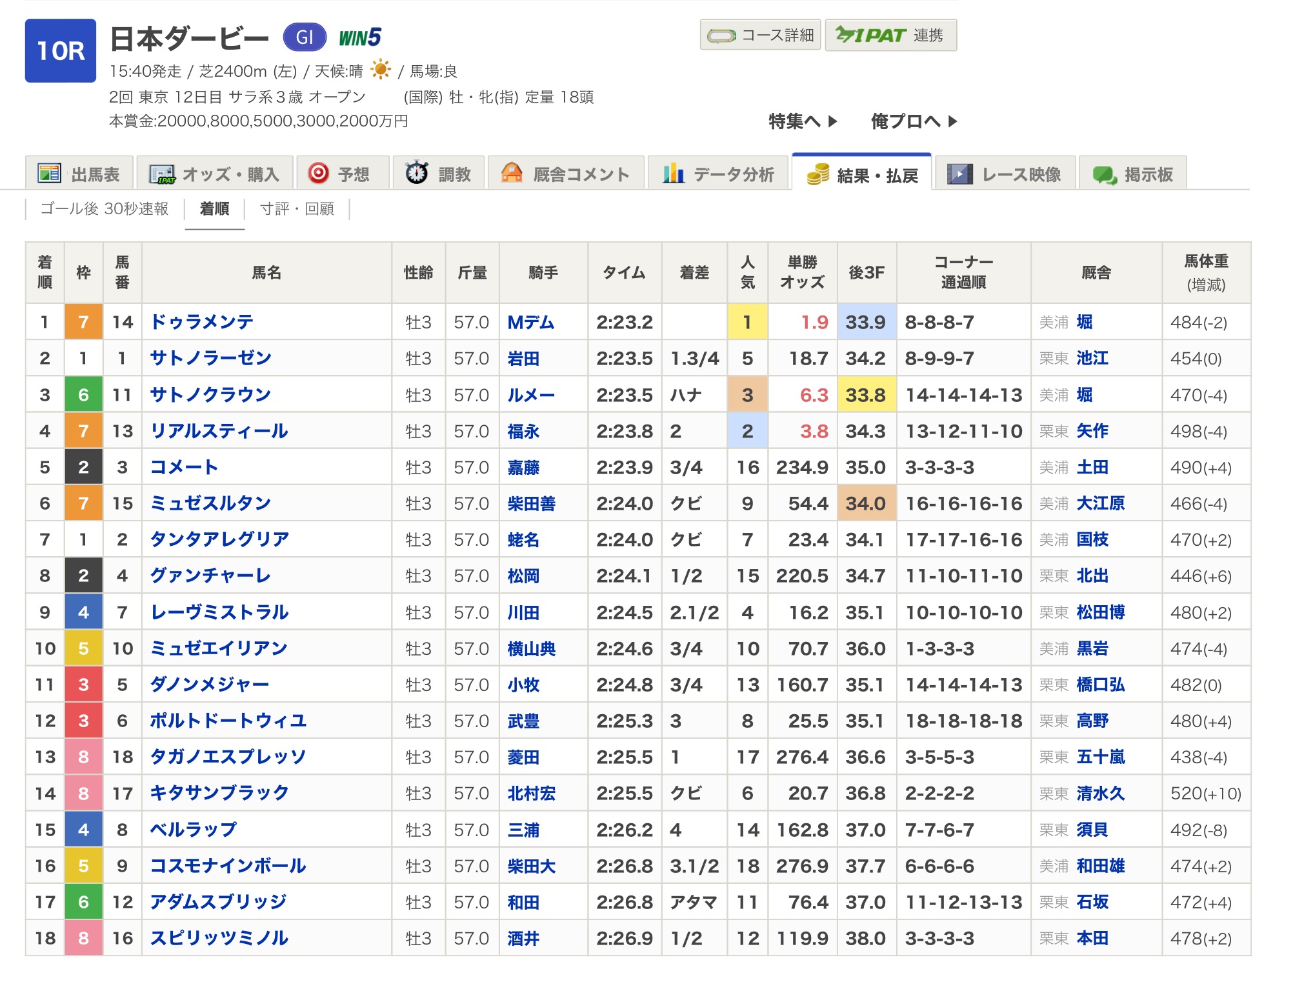This screenshot has height=991, width=1293.
Task: Click the stable 厩舎コメント icon
Action: [x=512, y=173]
